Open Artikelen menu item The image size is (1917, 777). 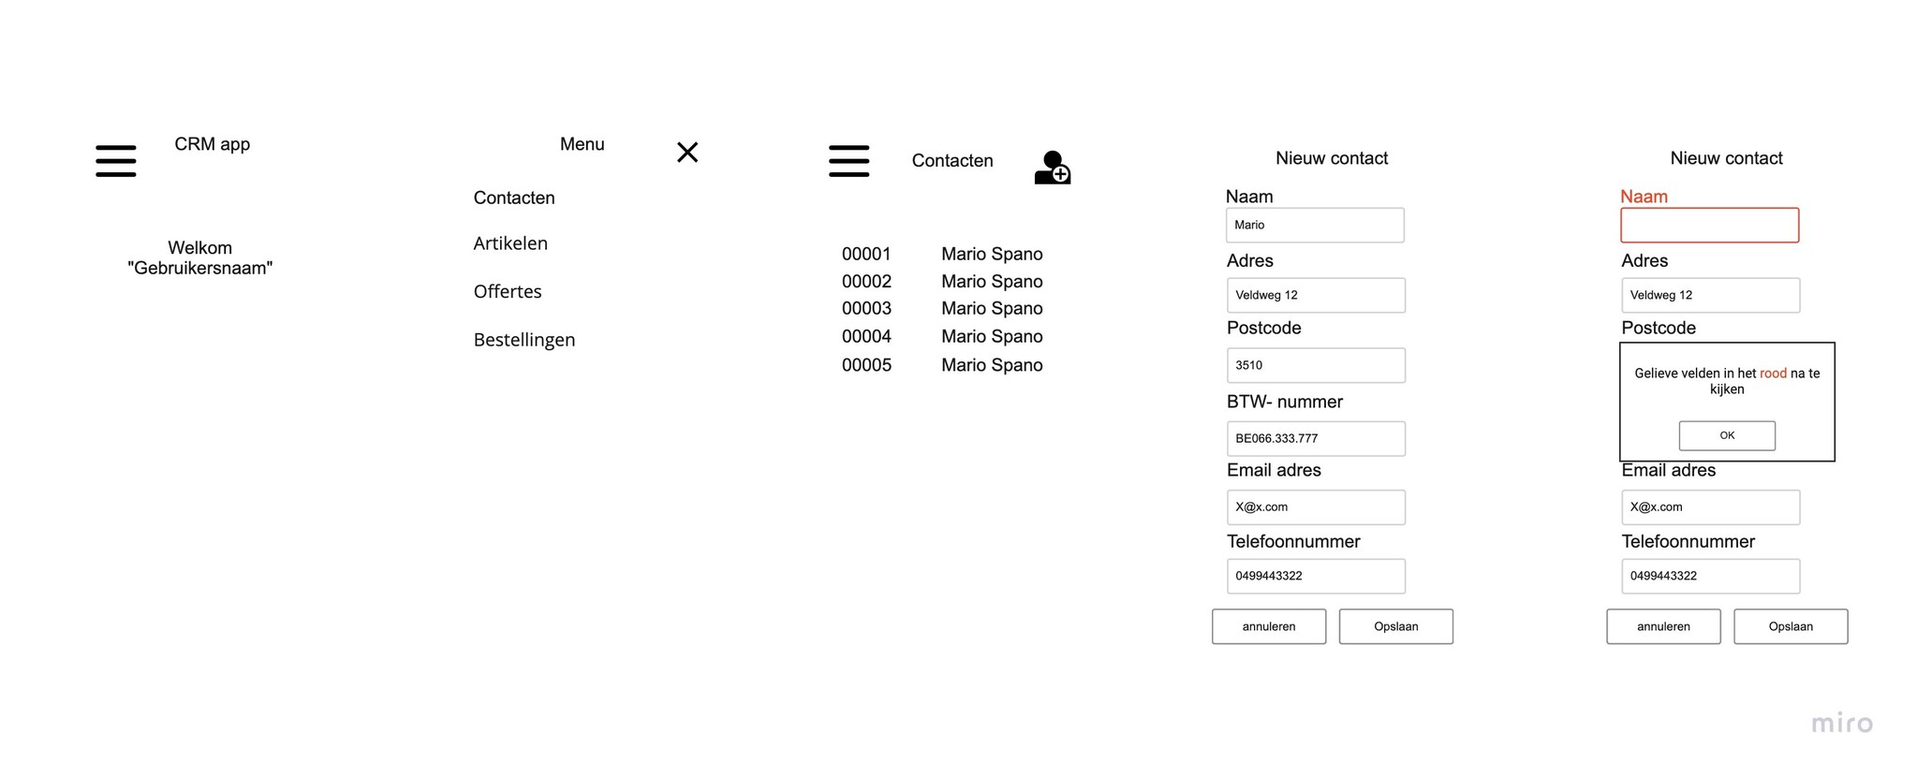tap(510, 243)
